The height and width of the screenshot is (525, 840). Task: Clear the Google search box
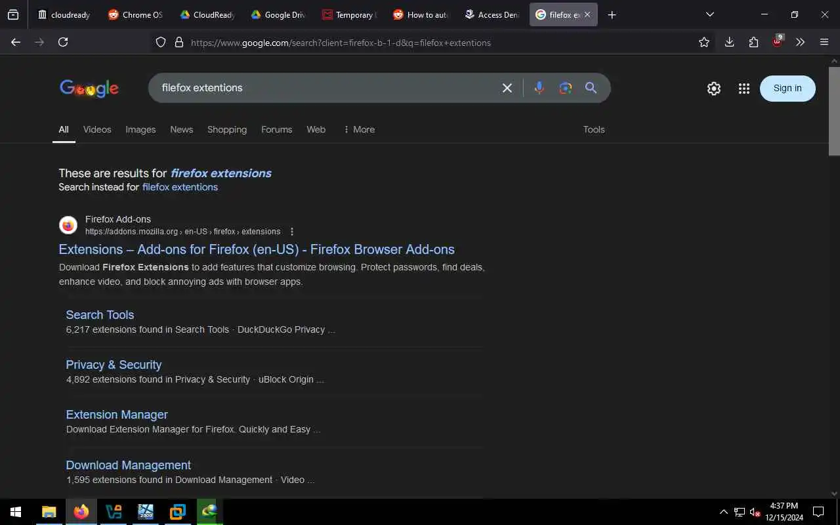point(507,88)
